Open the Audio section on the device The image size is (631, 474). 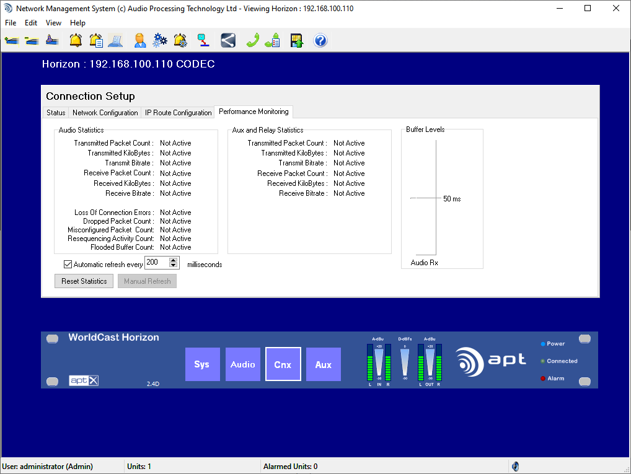tap(242, 364)
